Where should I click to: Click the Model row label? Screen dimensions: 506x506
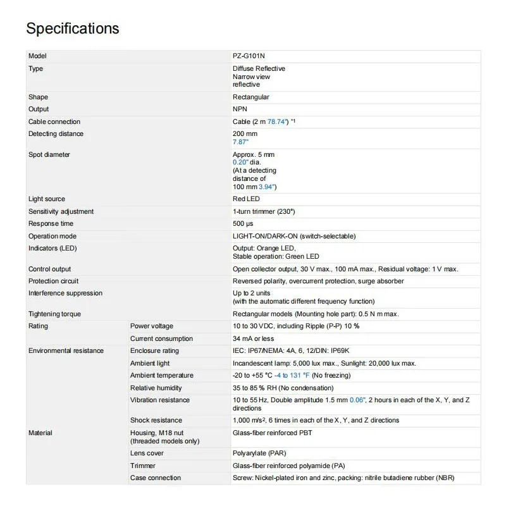click(37, 56)
